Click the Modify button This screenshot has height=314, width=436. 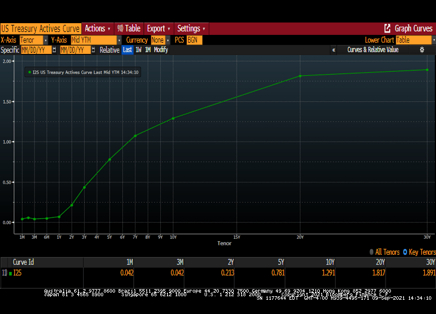tap(161, 50)
